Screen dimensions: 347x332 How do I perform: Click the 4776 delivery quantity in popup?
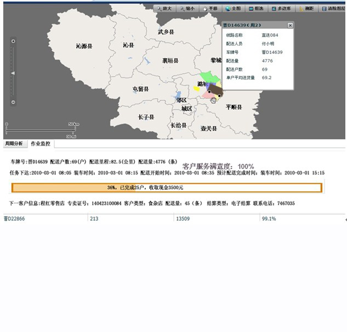[x=268, y=61]
